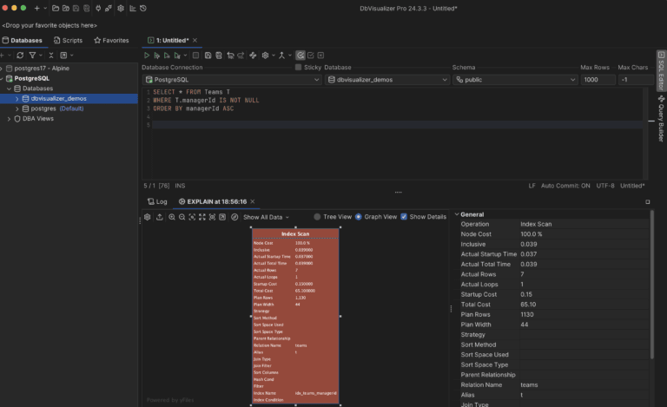The height and width of the screenshot is (407, 667).
Task: Click the Zoom in icon in explain toolbar
Action: [172, 217]
